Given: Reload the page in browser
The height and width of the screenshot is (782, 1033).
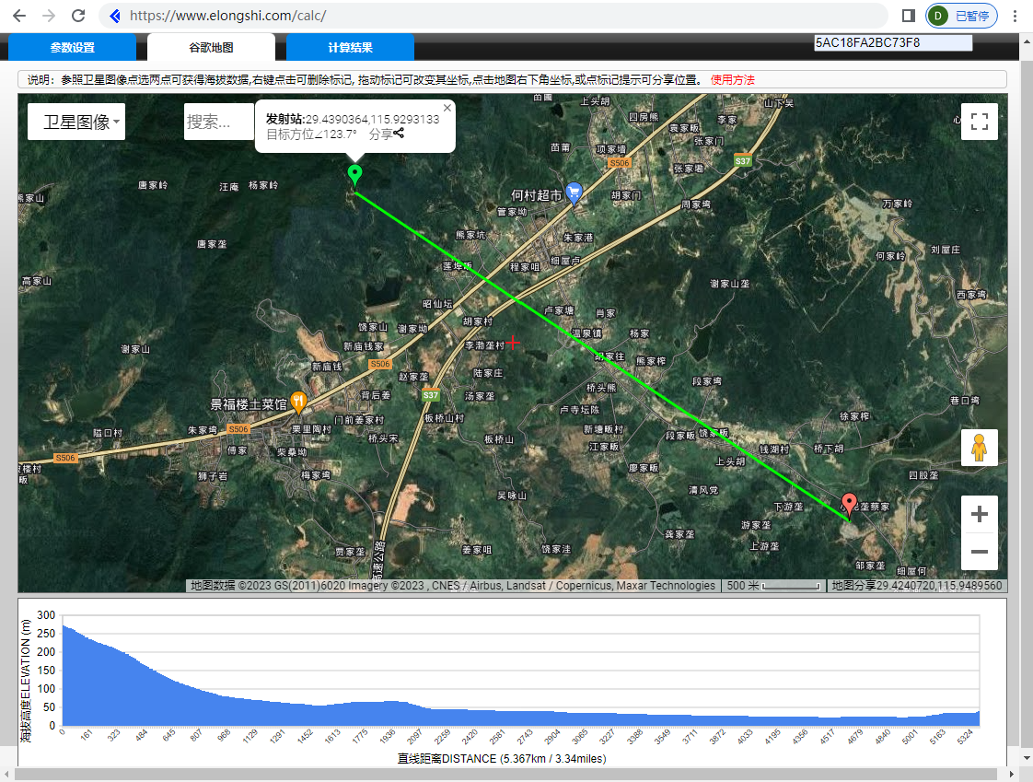Looking at the screenshot, I should pyautogui.click(x=78, y=16).
